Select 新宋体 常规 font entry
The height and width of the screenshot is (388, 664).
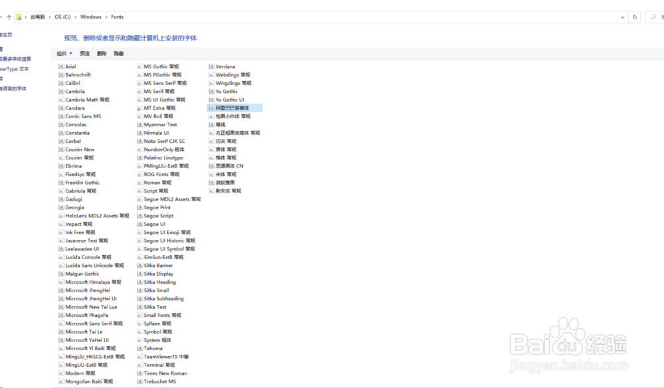[x=228, y=191]
